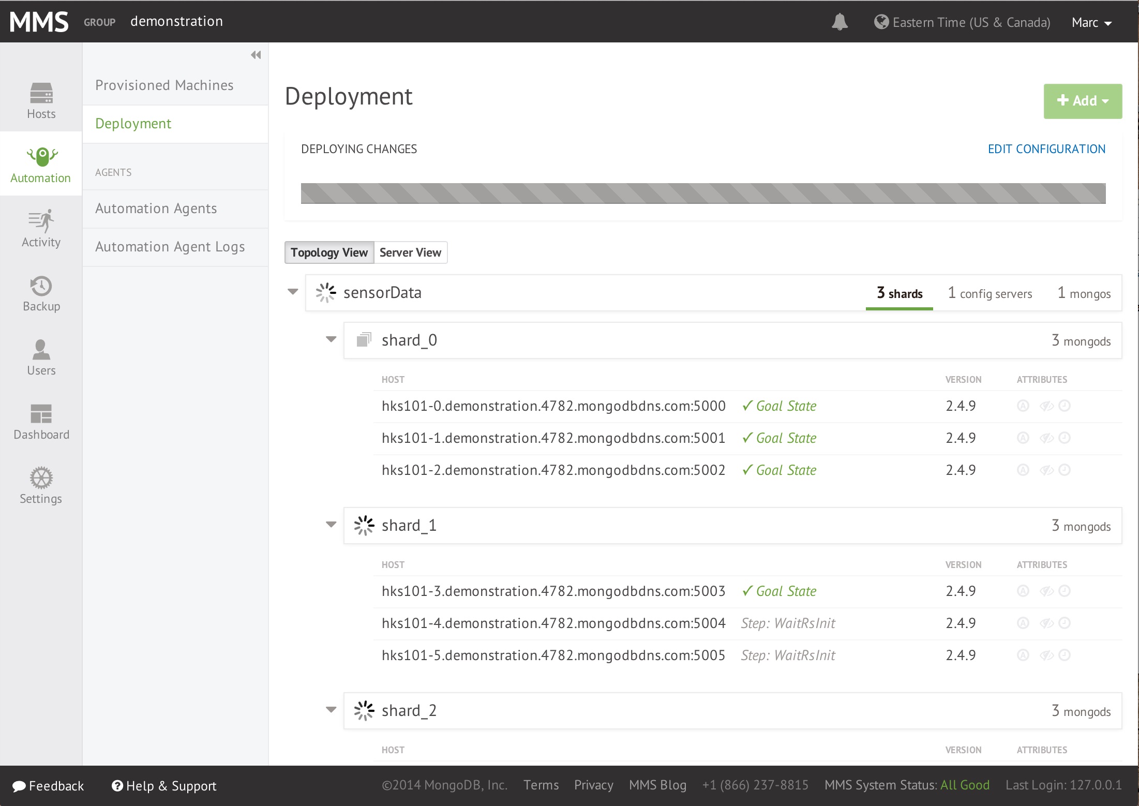Click the notification bell icon
Image resolution: width=1139 pixels, height=806 pixels.
pos(840,22)
